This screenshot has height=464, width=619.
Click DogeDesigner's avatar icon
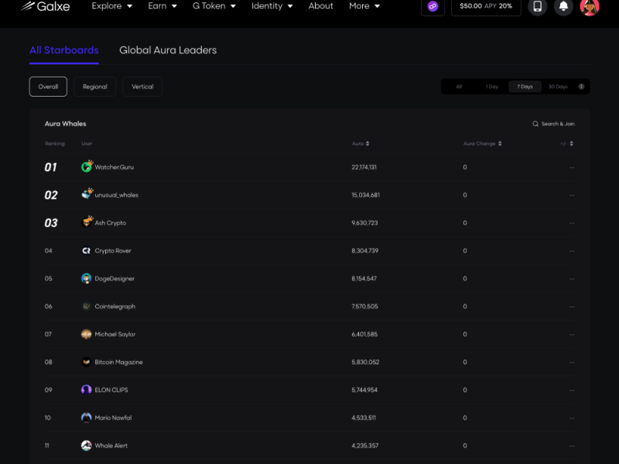(x=86, y=278)
